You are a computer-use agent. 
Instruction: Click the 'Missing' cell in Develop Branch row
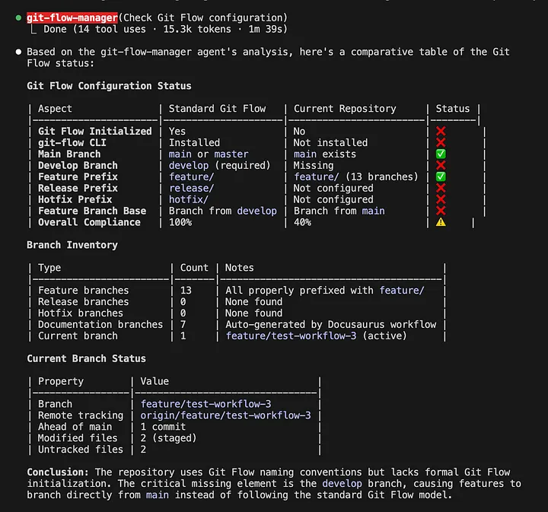(x=314, y=165)
